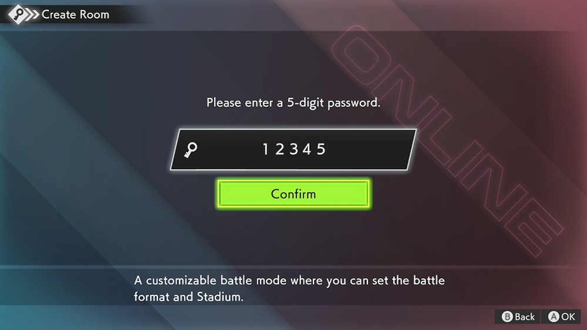The width and height of the screenshot is (587, 330).
Task: Click the 'Please enter a 5-digit password' prompt
Action: (x=293, y=103)
